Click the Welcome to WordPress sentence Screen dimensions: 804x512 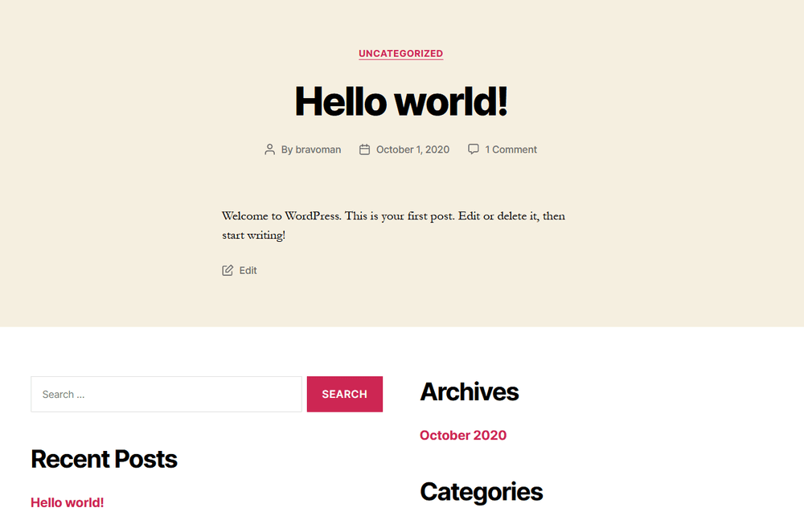click(393, 216)
